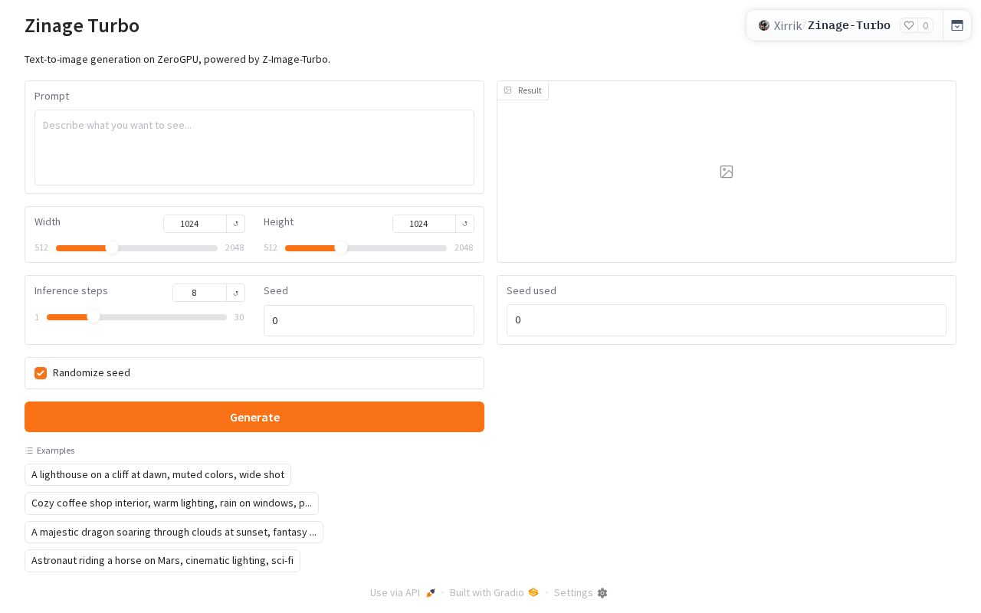Reset the Inference steps value with its icon

tap(236, 293)
